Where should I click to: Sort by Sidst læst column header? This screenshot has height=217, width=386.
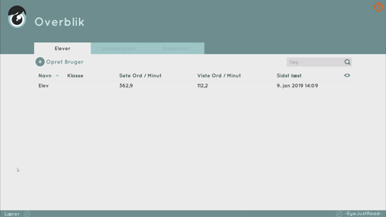point(289,75)
